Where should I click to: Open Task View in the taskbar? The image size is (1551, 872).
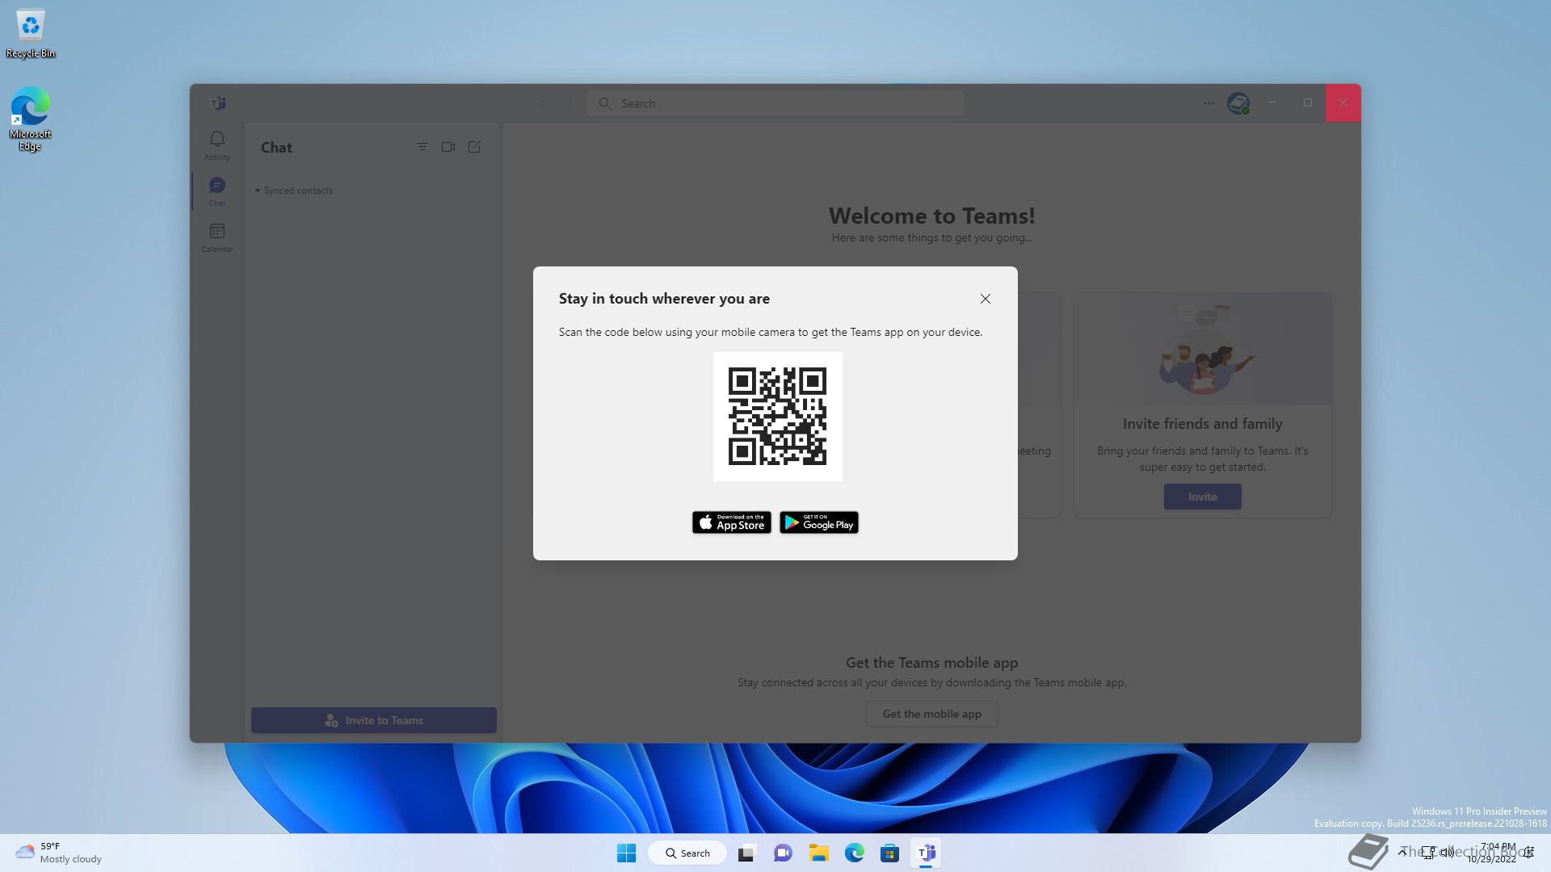pyautogui.click(x=746, y=853)
